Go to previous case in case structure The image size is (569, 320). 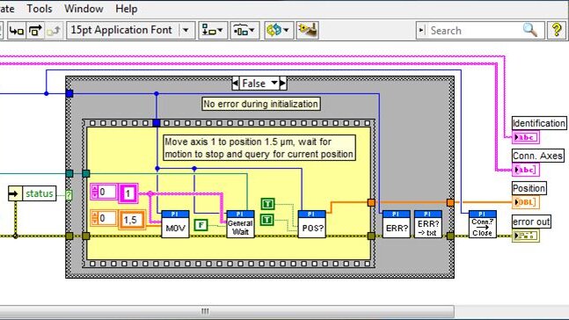235,84
